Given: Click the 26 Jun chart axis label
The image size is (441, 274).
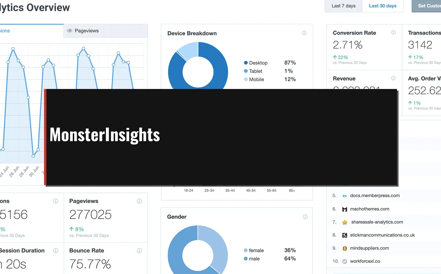Looking at the screenshot, I should (x=14, y=171).
